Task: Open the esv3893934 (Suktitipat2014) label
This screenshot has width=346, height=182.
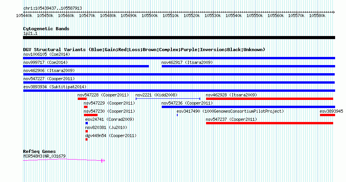Action: click(x=55, y=87)
